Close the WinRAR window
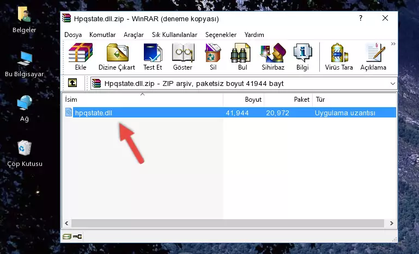Viewport: 419px width, 254px height. click(385, 18)
